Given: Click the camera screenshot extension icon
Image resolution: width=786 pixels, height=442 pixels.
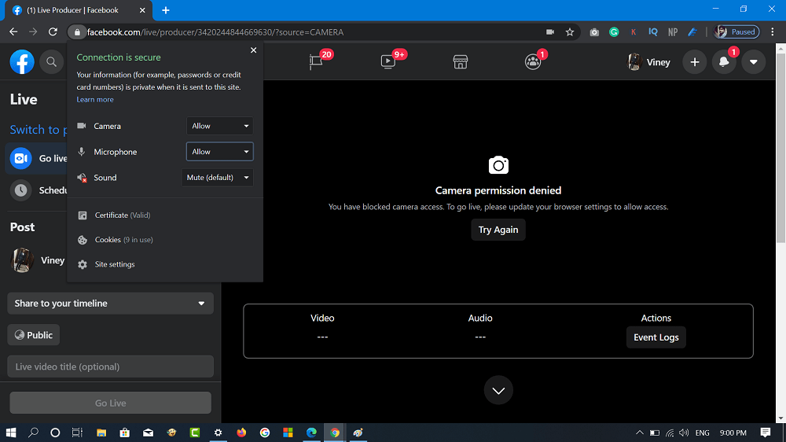Looking at the screenshot, I should point(594,32).
